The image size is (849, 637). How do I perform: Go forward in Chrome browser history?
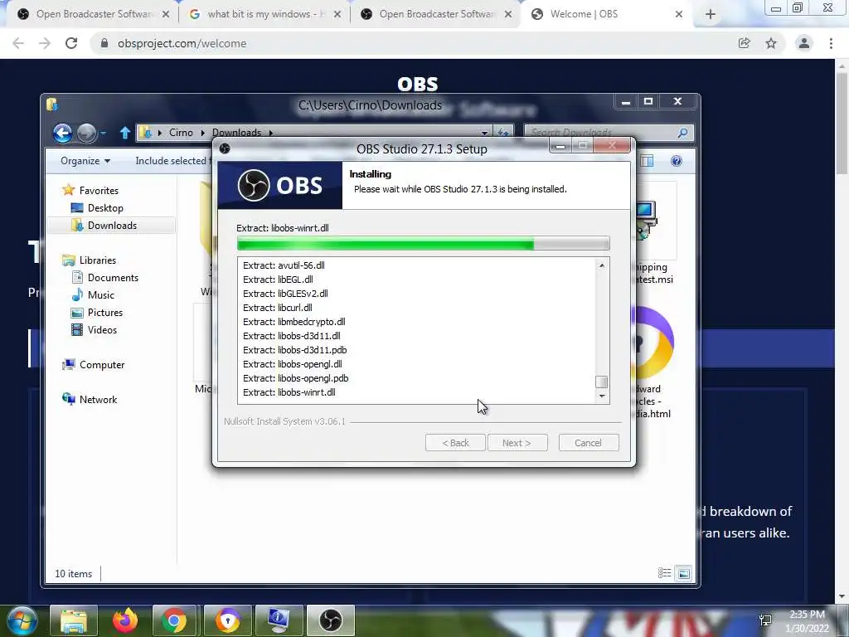point(45,43)
